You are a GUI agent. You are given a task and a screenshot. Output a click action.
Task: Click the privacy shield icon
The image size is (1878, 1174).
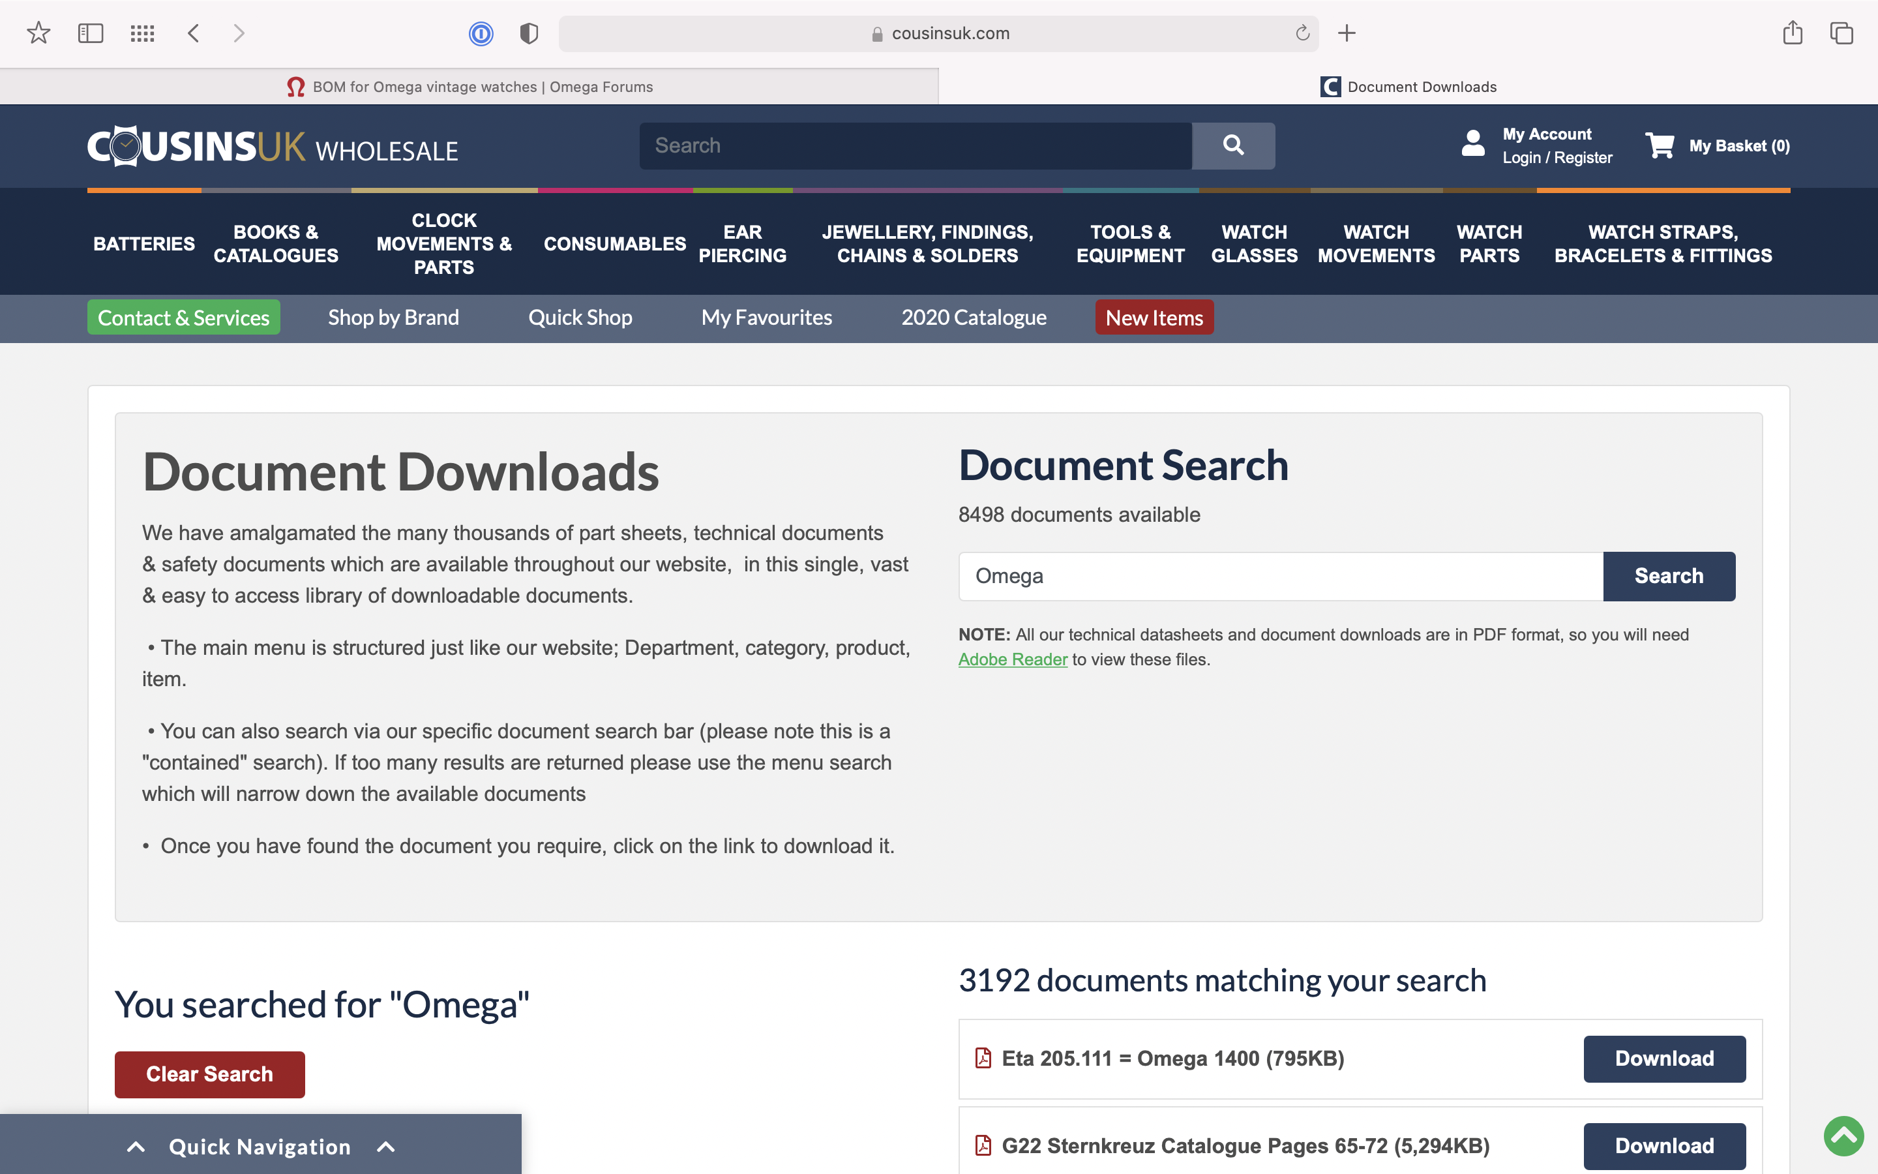pyautogui.click(x=529, y=33)
